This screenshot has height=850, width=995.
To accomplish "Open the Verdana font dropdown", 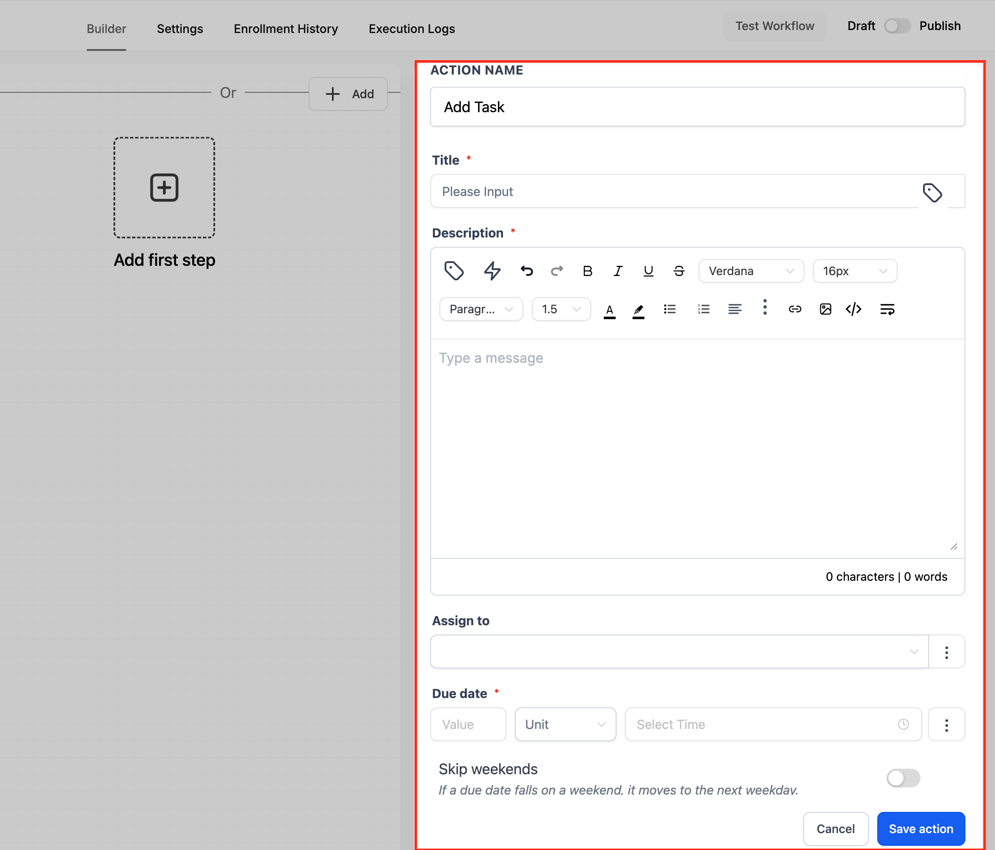I will pyautogui.click(x=751, y=271).
